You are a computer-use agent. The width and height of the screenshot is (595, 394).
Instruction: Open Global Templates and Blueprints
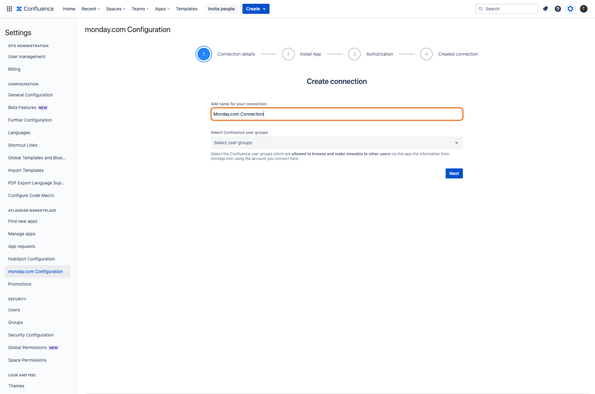coord(37,158)
